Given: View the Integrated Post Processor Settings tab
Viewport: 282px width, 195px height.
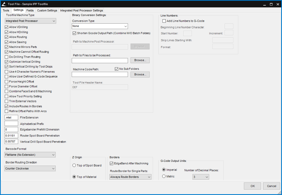Looking at the screenshot, I should 82,10.
